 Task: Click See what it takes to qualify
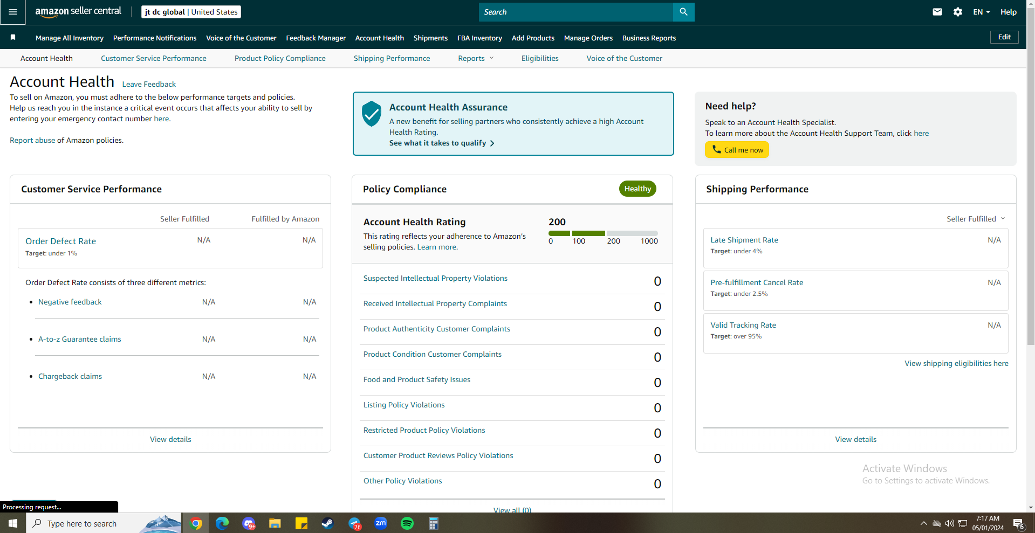pos(442,143)
